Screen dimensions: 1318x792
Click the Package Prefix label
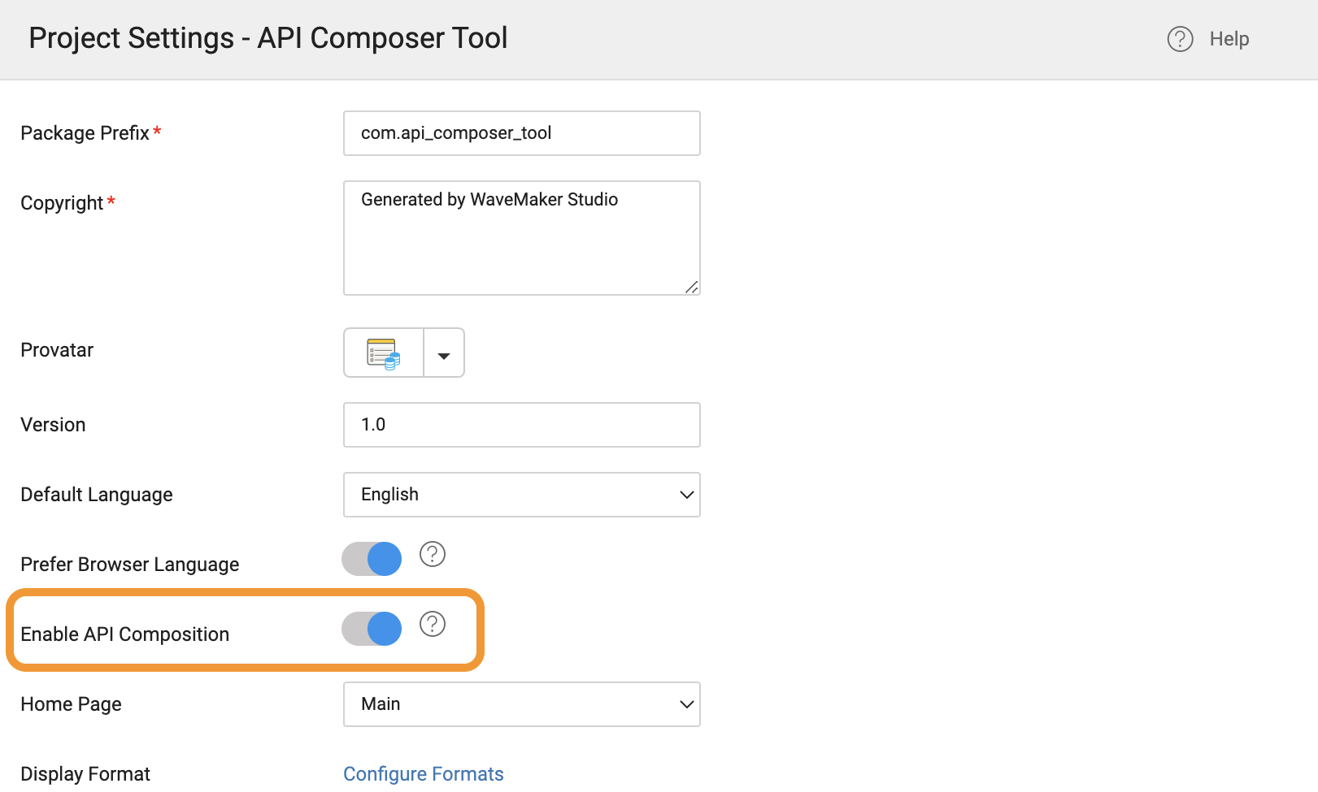85,133
